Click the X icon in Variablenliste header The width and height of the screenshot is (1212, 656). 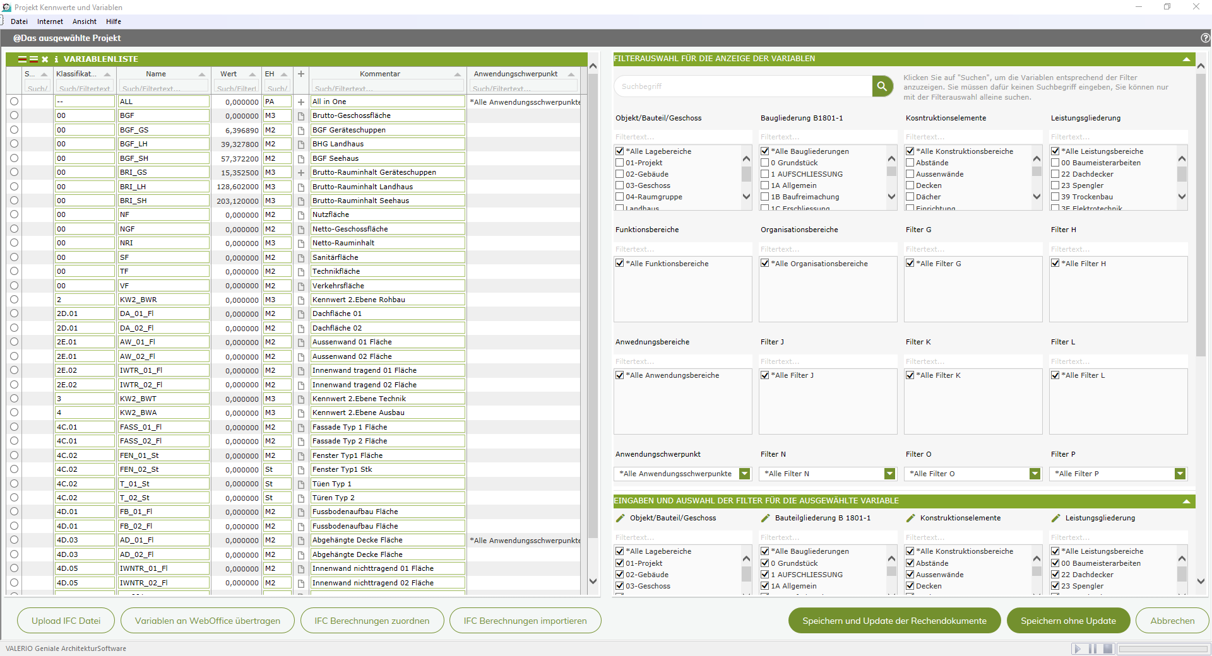45,59
